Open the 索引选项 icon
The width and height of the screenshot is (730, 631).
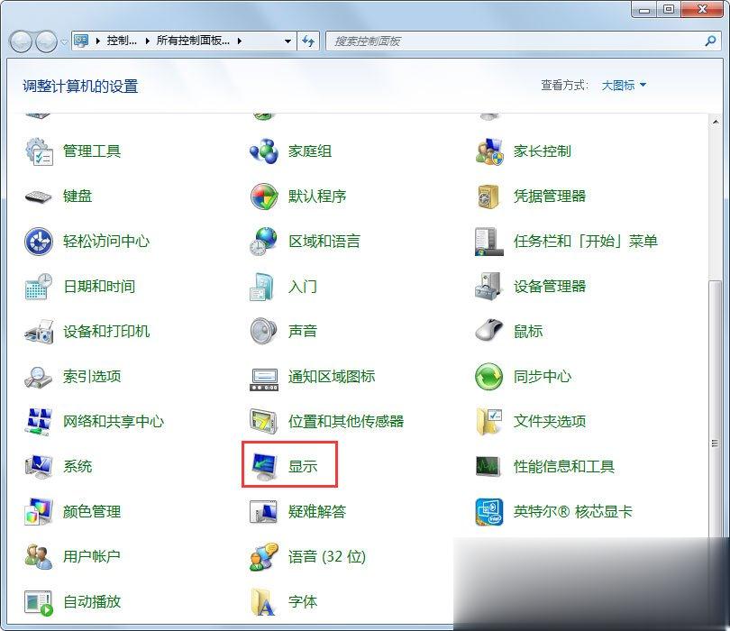(39, 377)
